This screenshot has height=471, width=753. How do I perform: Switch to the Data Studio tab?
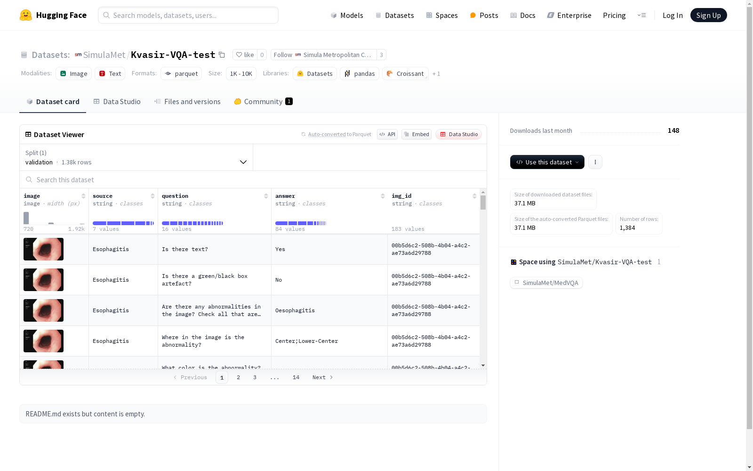(117, 101)
